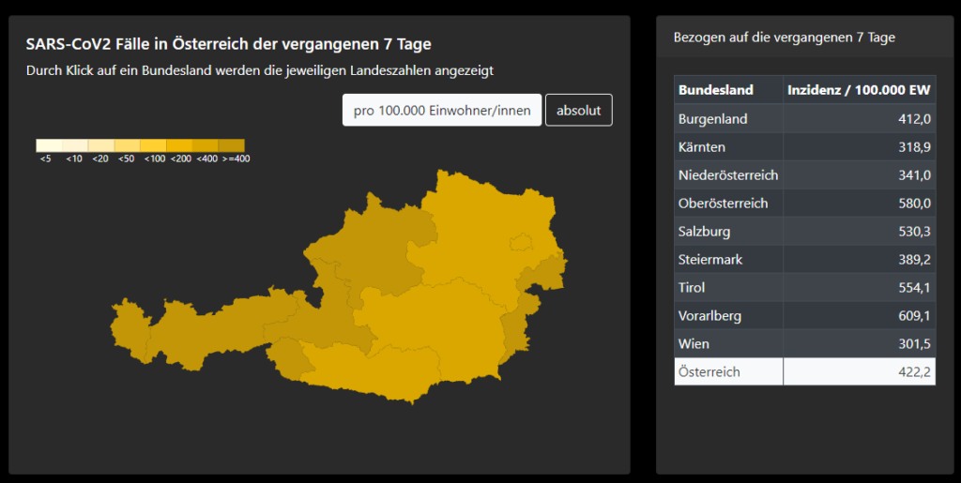Click the <20 legend color swatch

pos(101,145)
